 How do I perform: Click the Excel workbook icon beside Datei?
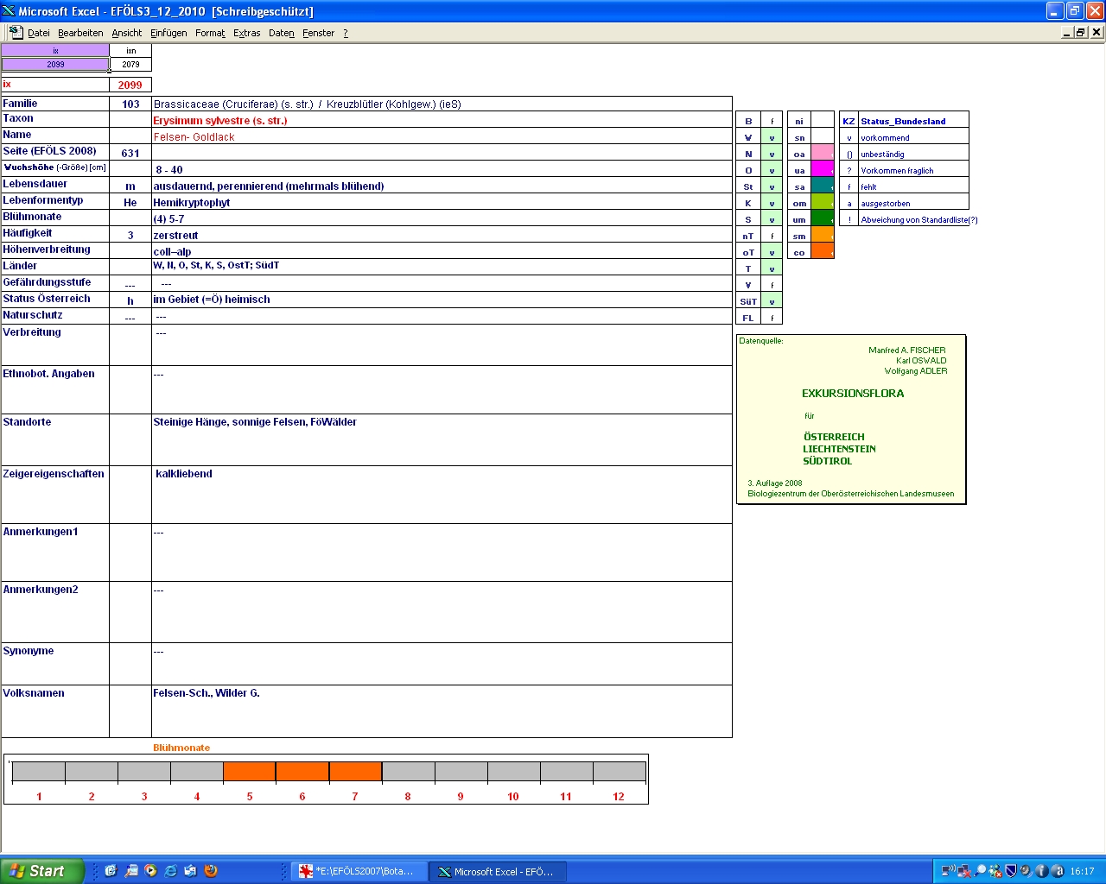(x=16, y=32)
